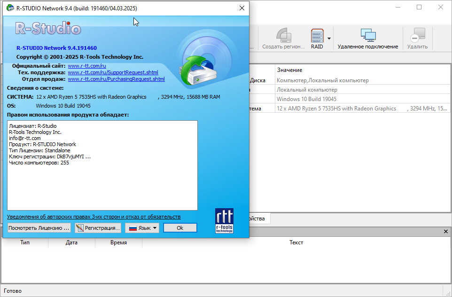Screen dimensions: 452x297
Task: Sort log by the Время column header
Action: coord(118,242)
